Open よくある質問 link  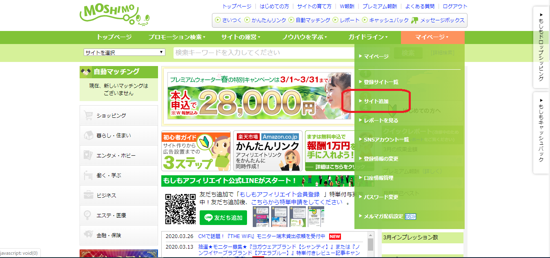420,7
